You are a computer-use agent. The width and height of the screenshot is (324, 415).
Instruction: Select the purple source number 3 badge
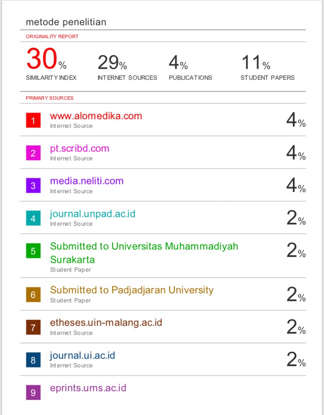pos(33,185)
